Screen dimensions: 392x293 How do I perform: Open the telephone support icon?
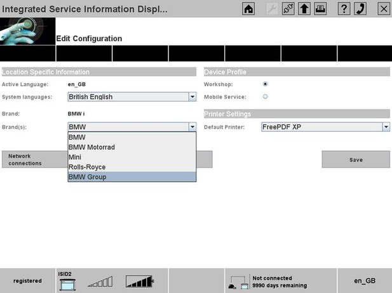[x=360, y=9]
